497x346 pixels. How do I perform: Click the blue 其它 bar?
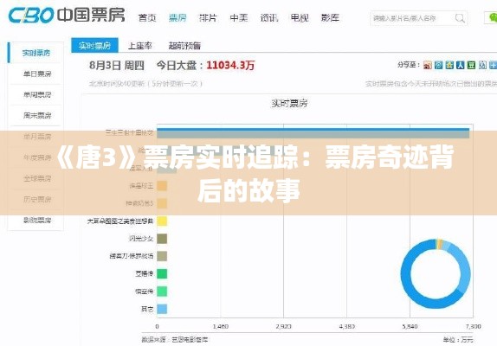click(x=162, y=309)
